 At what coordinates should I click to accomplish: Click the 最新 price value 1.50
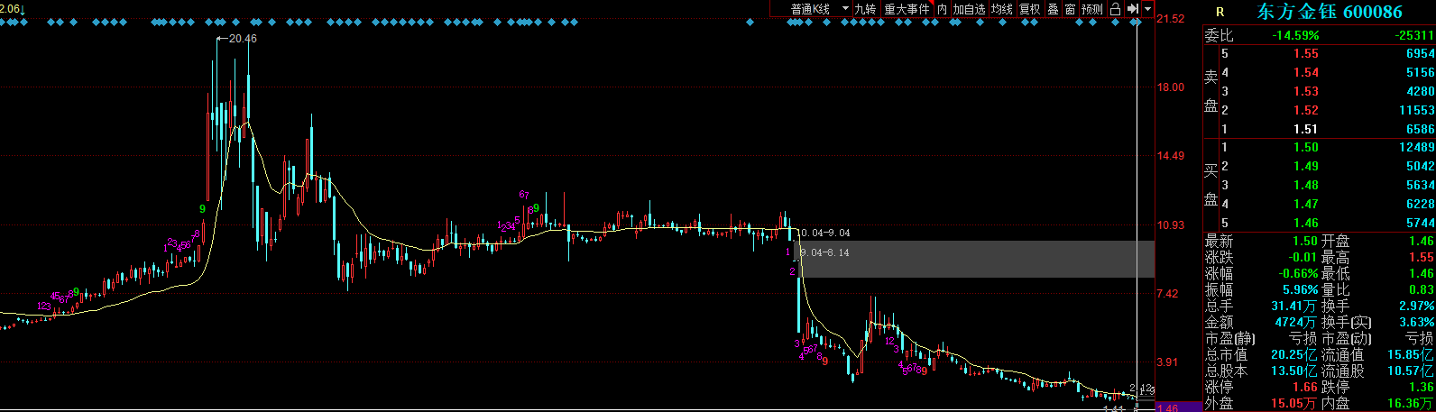[x=1306, y=241]
